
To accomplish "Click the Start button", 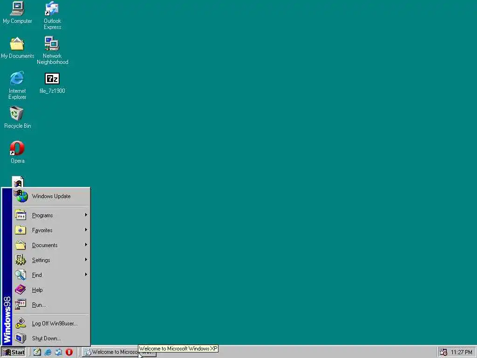I will 14,352.
